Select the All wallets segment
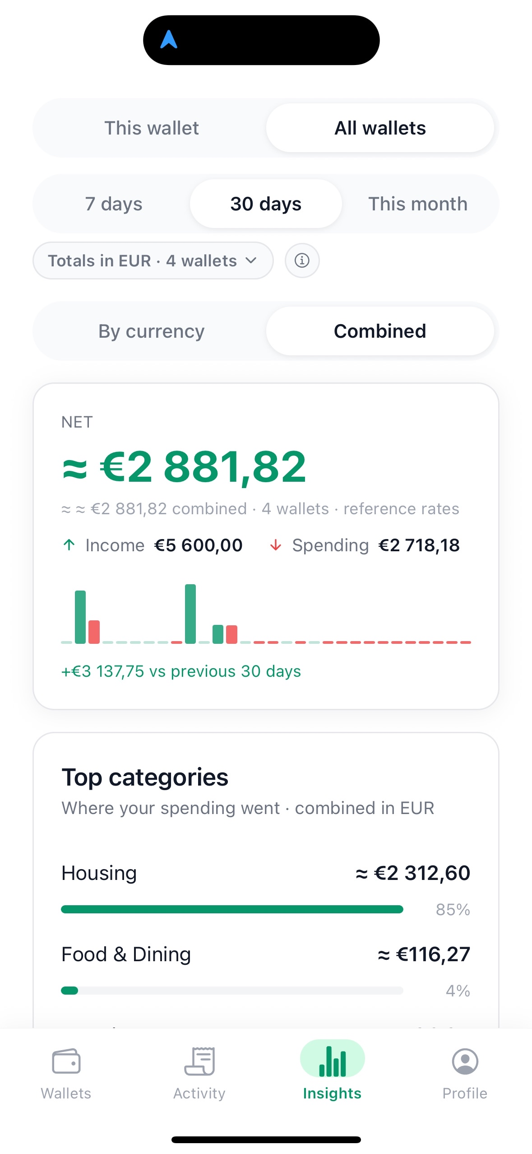Image resolution: width=532 pixels, height=1154 pixels. click(x=380, y=128)
